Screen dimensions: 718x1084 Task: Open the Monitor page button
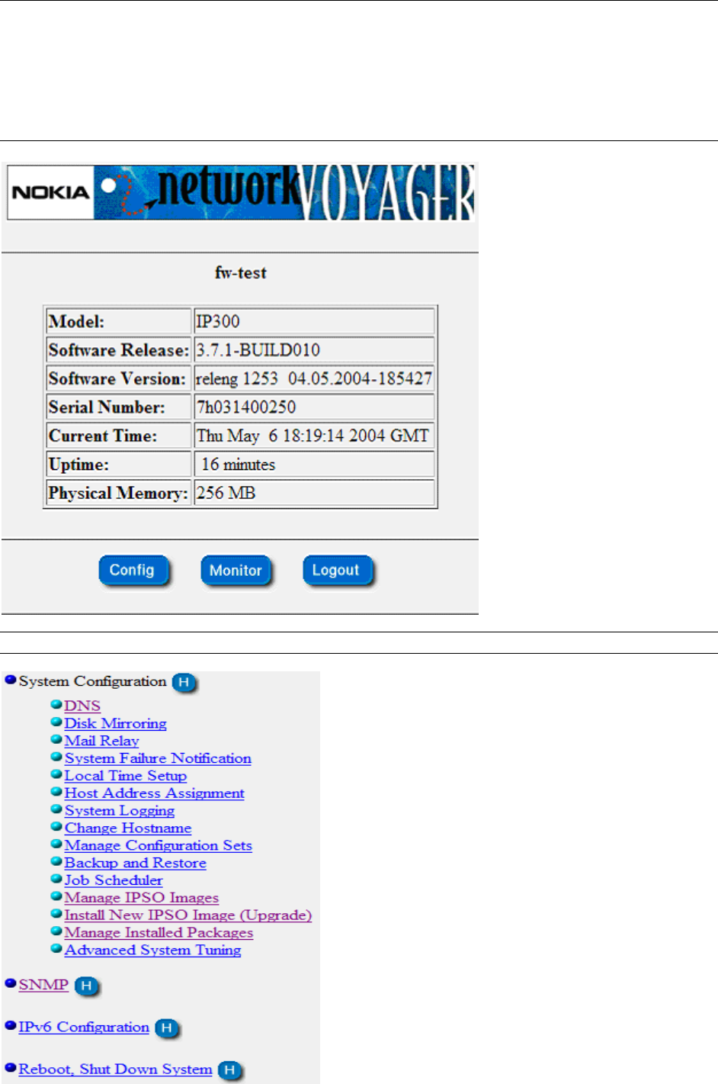pos(236,571)
